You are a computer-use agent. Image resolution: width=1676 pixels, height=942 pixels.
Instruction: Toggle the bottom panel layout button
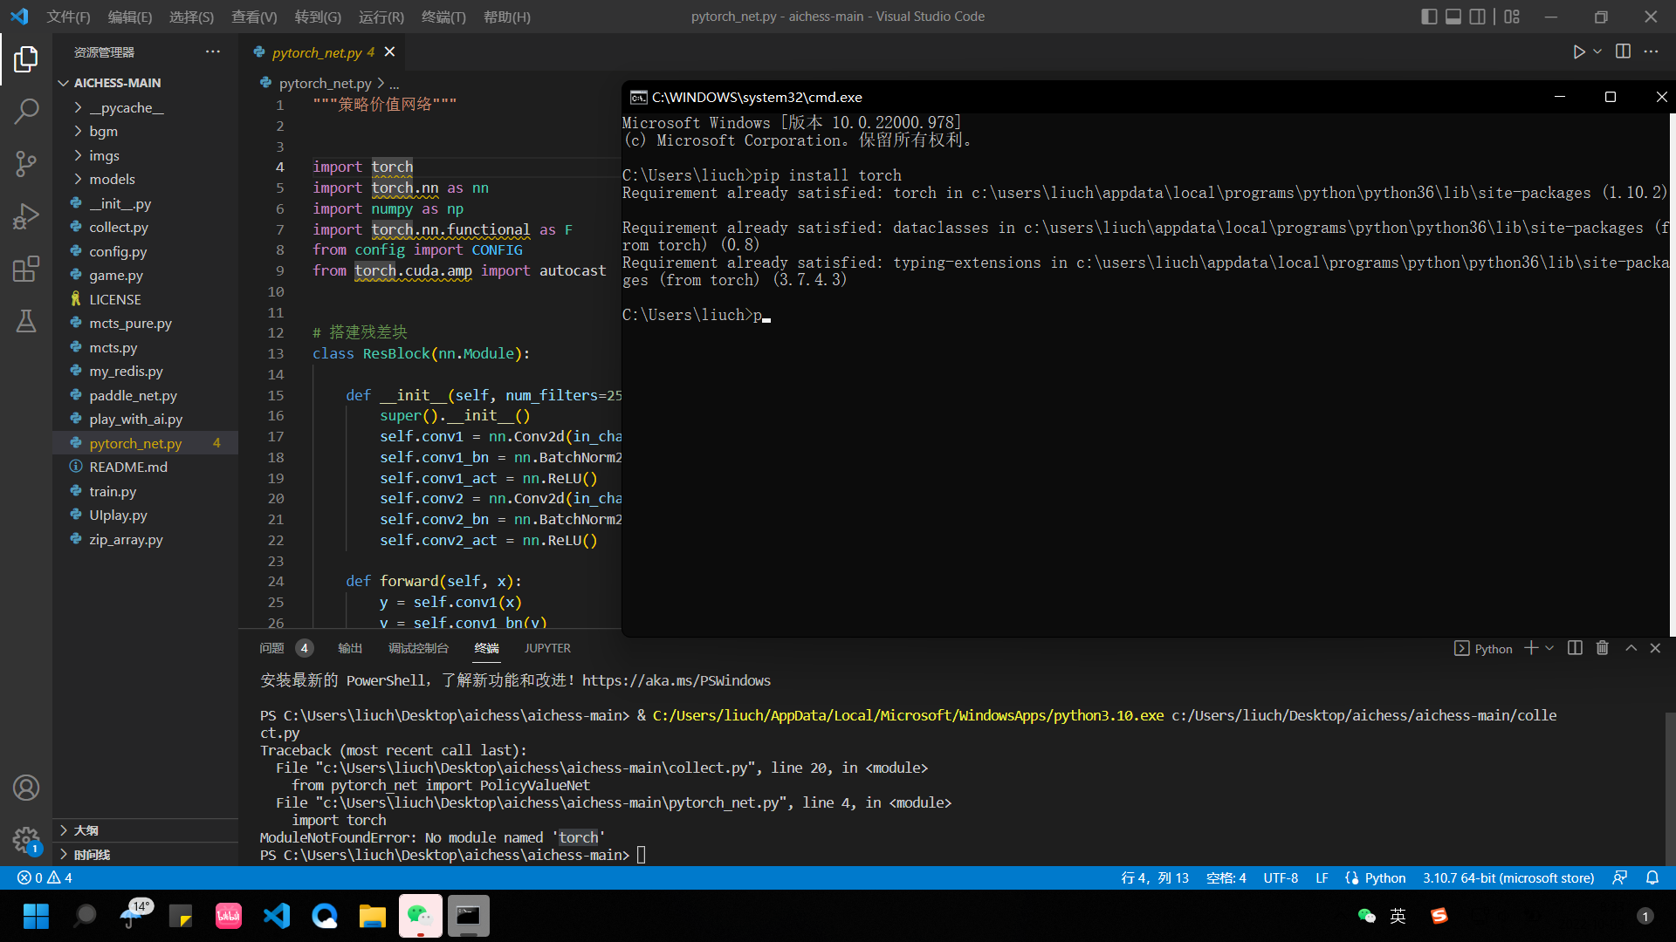(1453, 17)
